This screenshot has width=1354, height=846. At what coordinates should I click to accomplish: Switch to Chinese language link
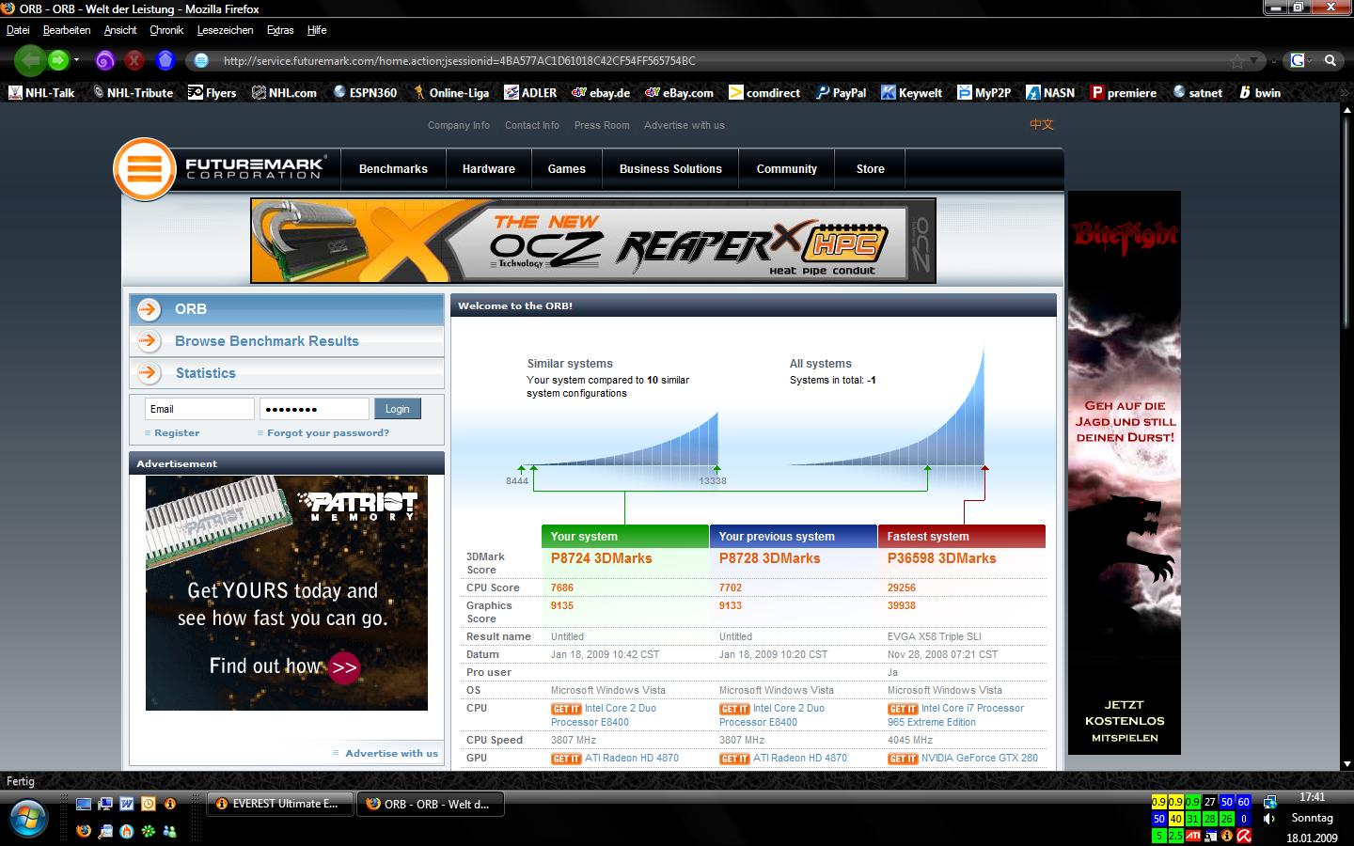1042,124
